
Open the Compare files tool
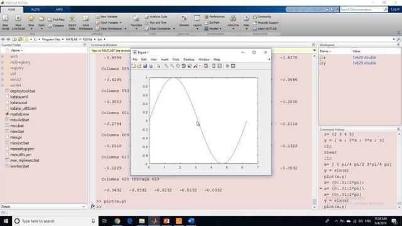56,26
